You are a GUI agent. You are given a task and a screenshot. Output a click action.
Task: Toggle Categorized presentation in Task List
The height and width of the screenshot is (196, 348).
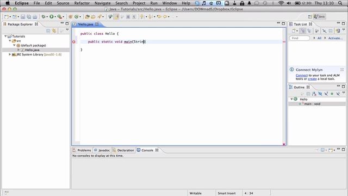[303, 31]
